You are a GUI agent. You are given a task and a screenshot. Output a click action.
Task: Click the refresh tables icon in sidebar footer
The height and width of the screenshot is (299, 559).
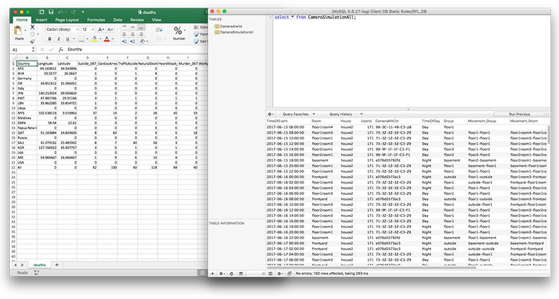tap(231, 273)
